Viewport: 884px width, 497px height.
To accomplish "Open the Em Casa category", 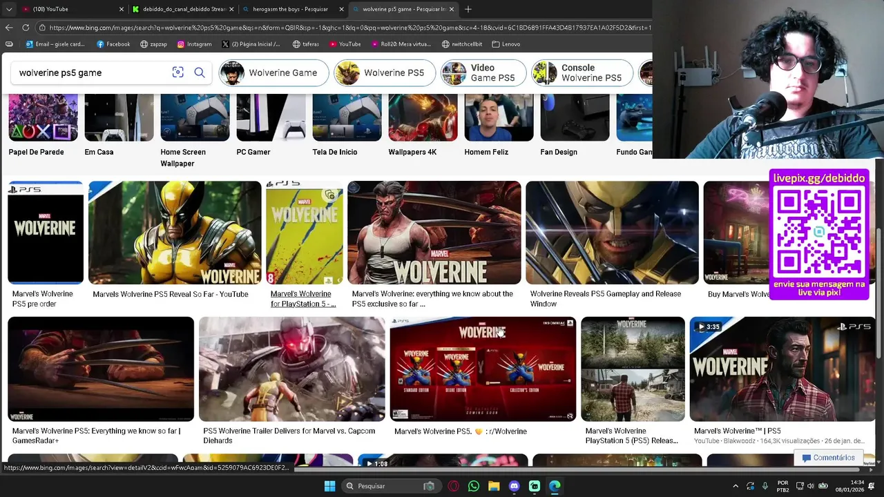I will 119,124.
